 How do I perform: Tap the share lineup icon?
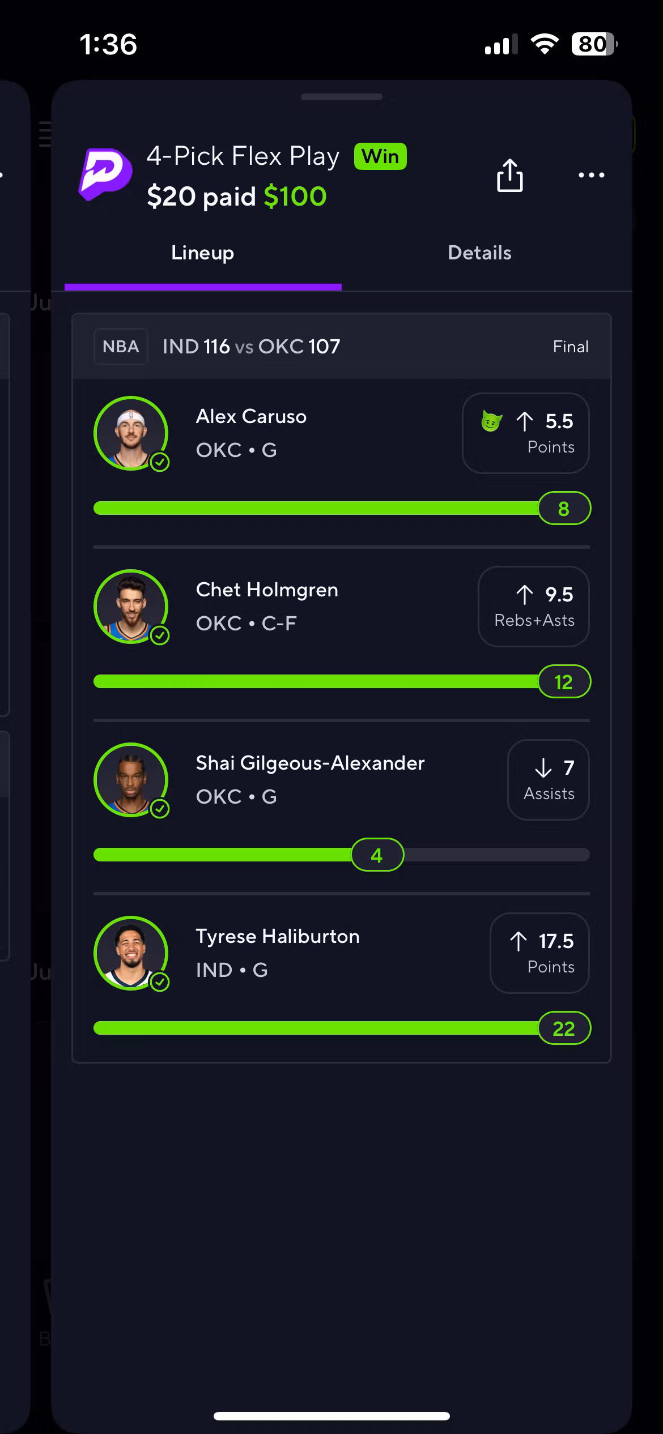pyautogui.click(x=509, y=175)
